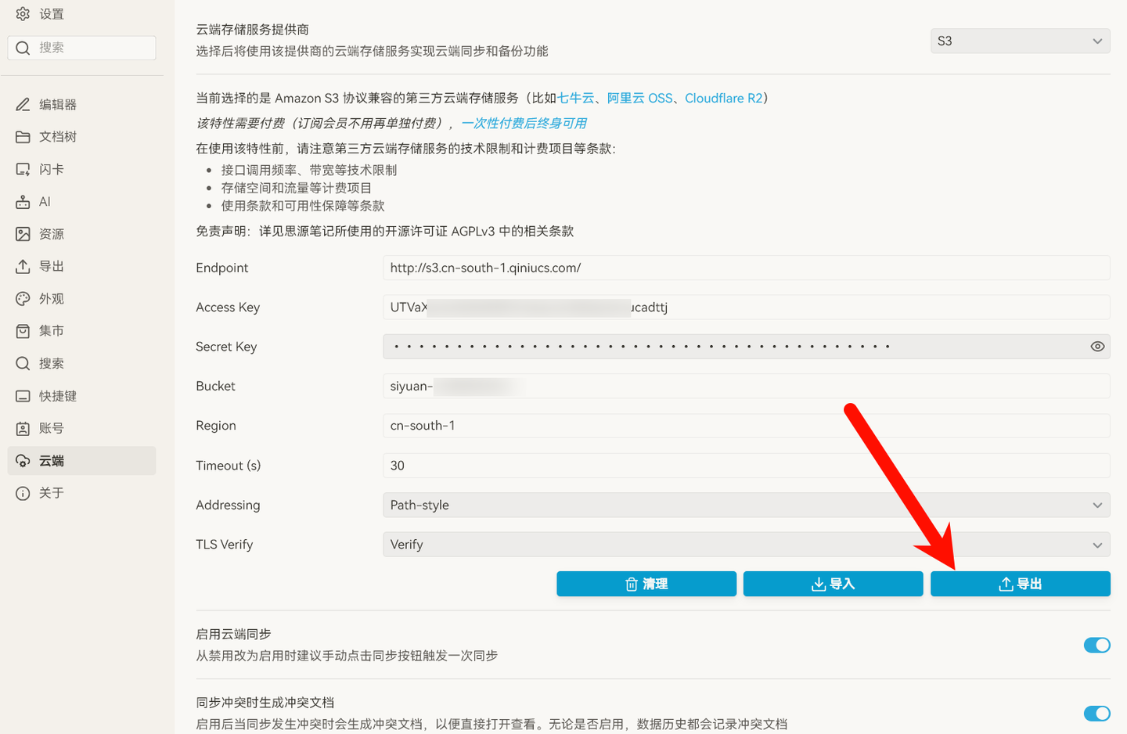
Task: Click the settings search input field
Action: click(x=82, y=48)
